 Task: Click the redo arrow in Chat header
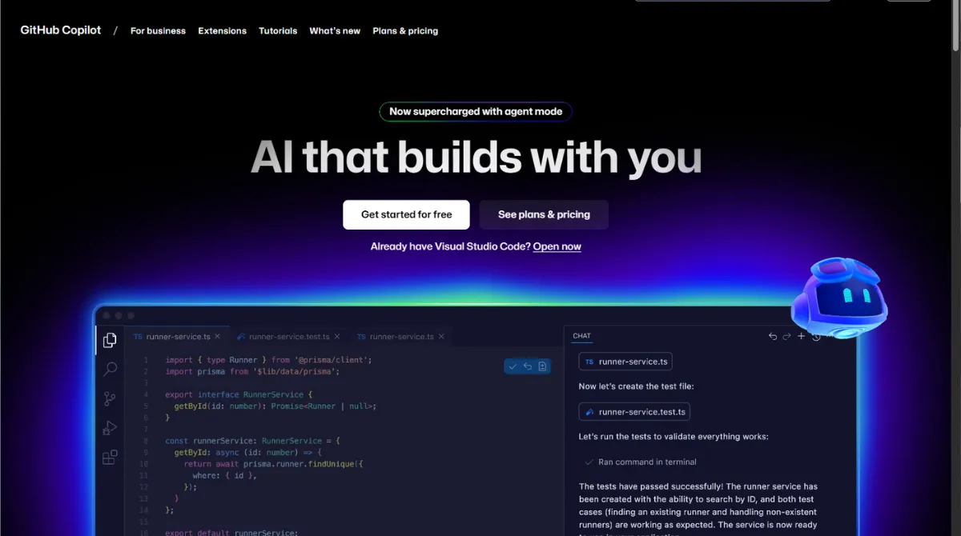coord(786,337)
